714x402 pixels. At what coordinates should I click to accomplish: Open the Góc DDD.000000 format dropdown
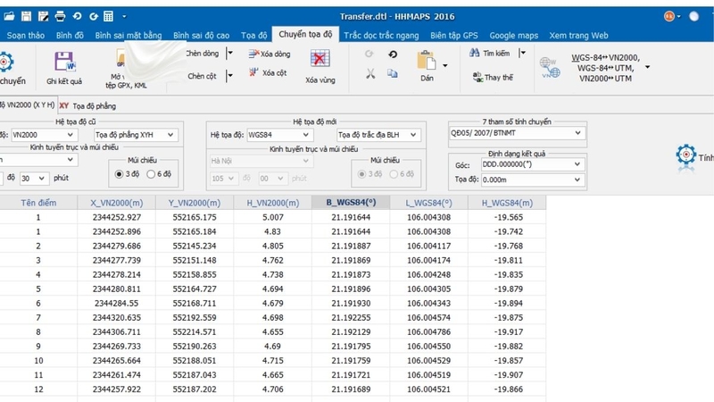pos(532,164)
